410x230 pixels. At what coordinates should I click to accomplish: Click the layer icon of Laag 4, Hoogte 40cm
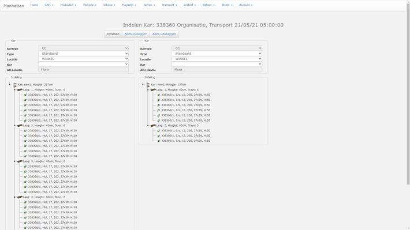(20, 197)
